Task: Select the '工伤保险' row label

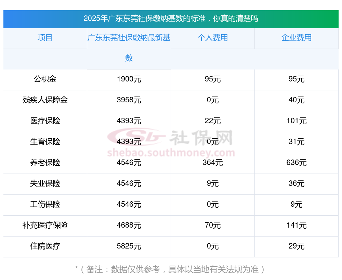Action: (45, 204)
